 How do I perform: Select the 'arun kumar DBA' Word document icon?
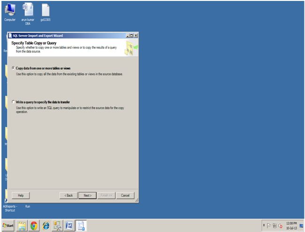[x=28, y=14]
